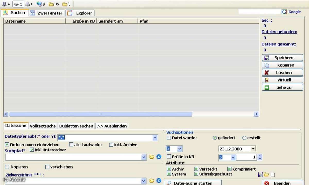Toggle the Archiv attribute checkbox
The image size is (309, 185).
click(169, 169)
